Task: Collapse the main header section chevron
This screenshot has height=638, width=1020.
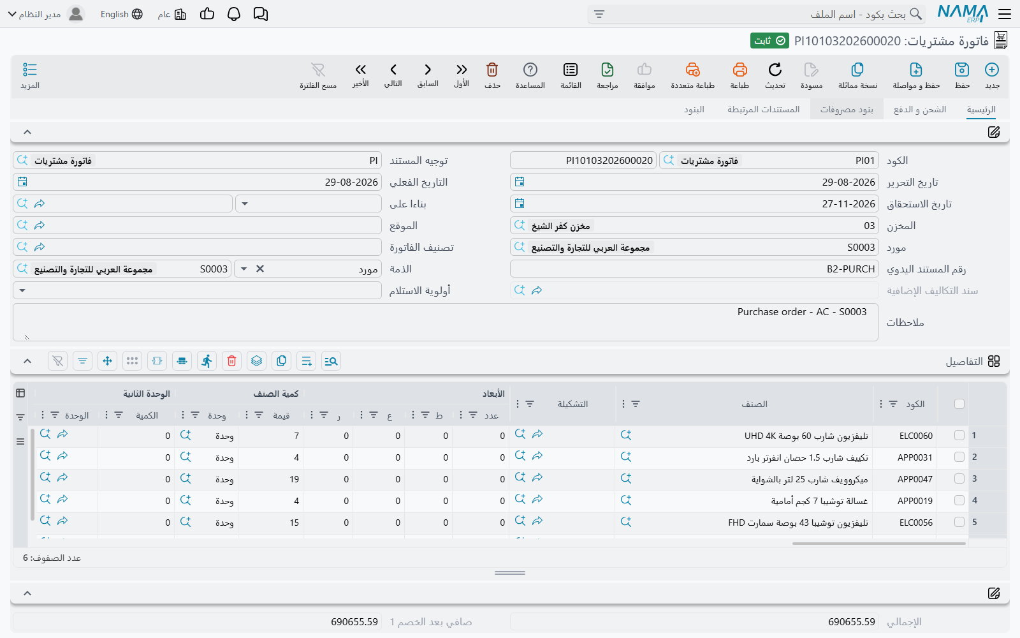Action: tap(27, 132)
